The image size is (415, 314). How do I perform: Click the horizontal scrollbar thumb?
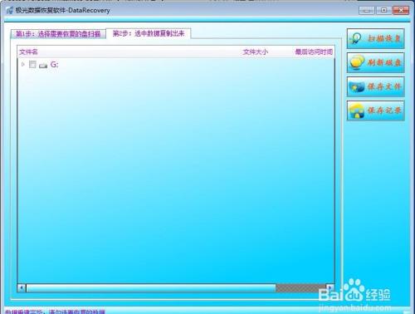coord(151,288)
